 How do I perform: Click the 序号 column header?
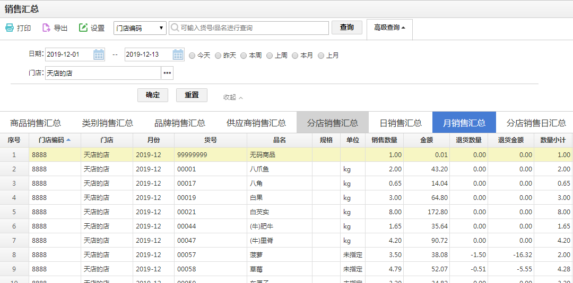coord(14,140)
